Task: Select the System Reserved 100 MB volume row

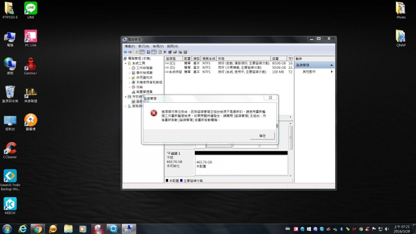Action: 229,72
